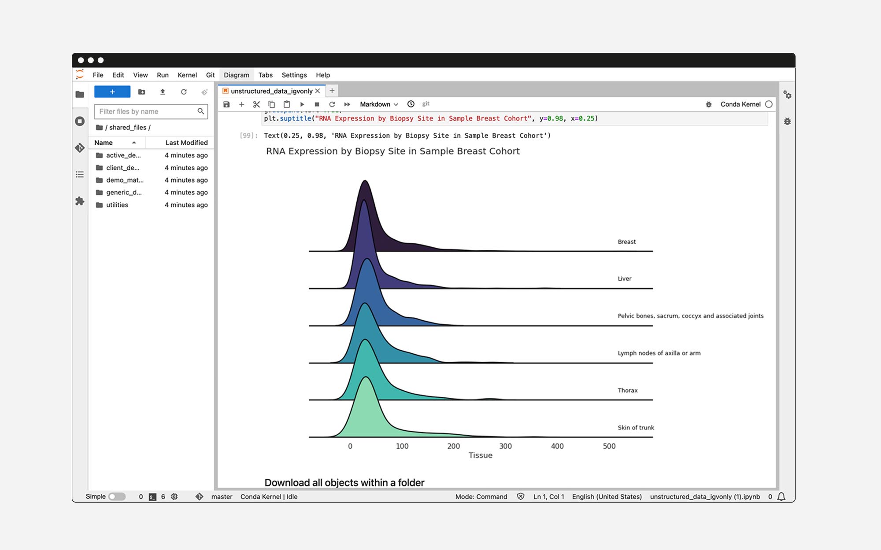881x550 pixels.
Task: Click the shared_files breadcrumb
Action: [x=128, y=128]
